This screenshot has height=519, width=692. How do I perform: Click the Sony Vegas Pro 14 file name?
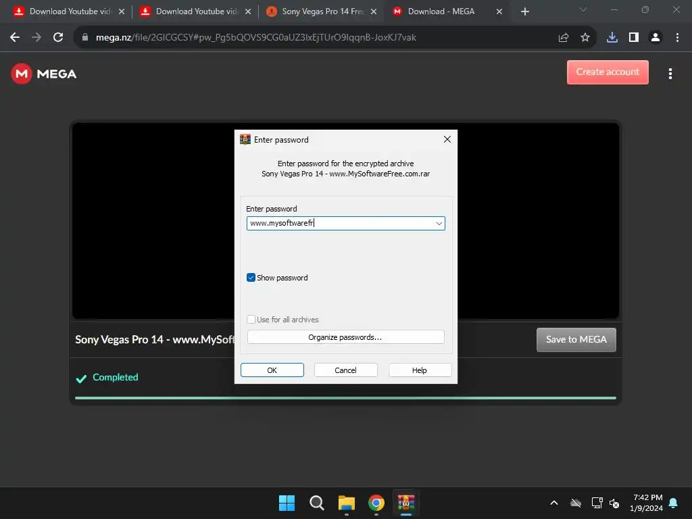point(155,339)
